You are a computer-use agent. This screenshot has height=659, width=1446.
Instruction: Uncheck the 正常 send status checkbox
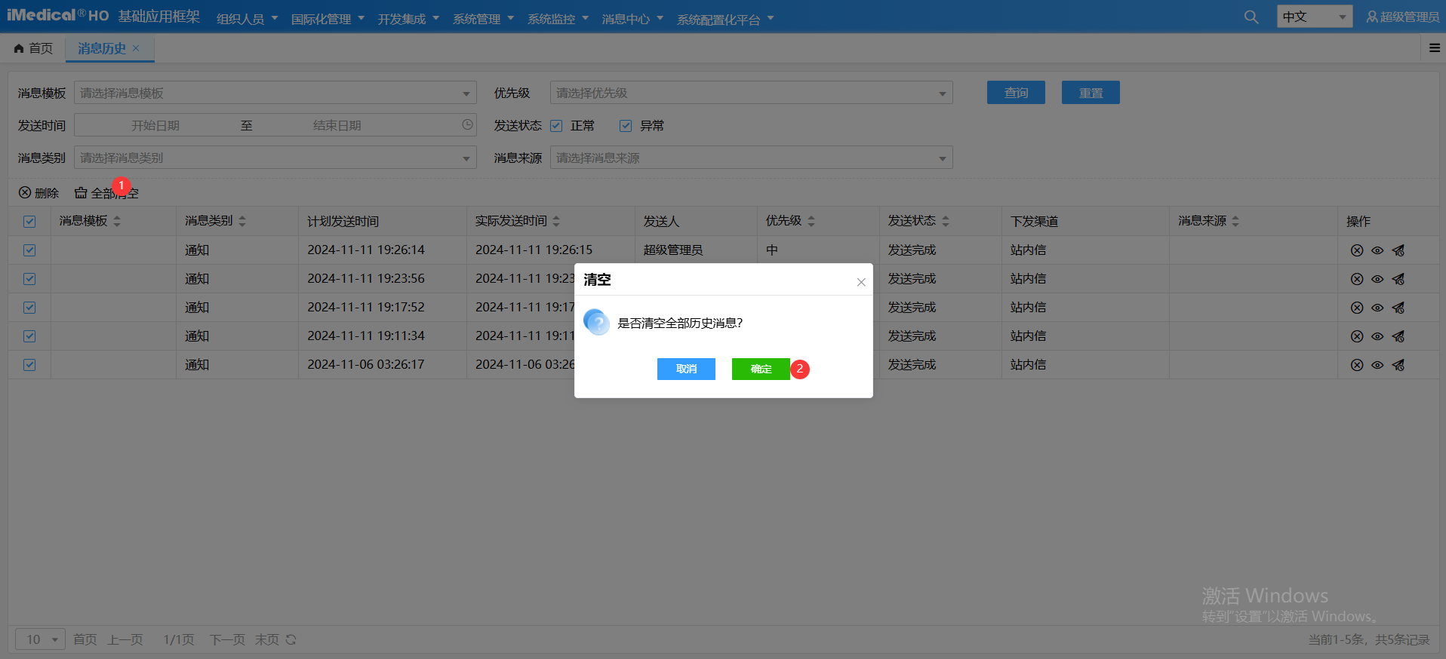click(x=556, y=126)
